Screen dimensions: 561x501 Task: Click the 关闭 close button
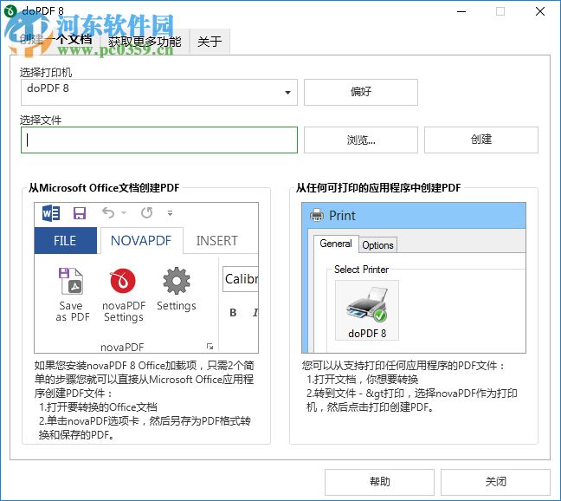(495, 482)
